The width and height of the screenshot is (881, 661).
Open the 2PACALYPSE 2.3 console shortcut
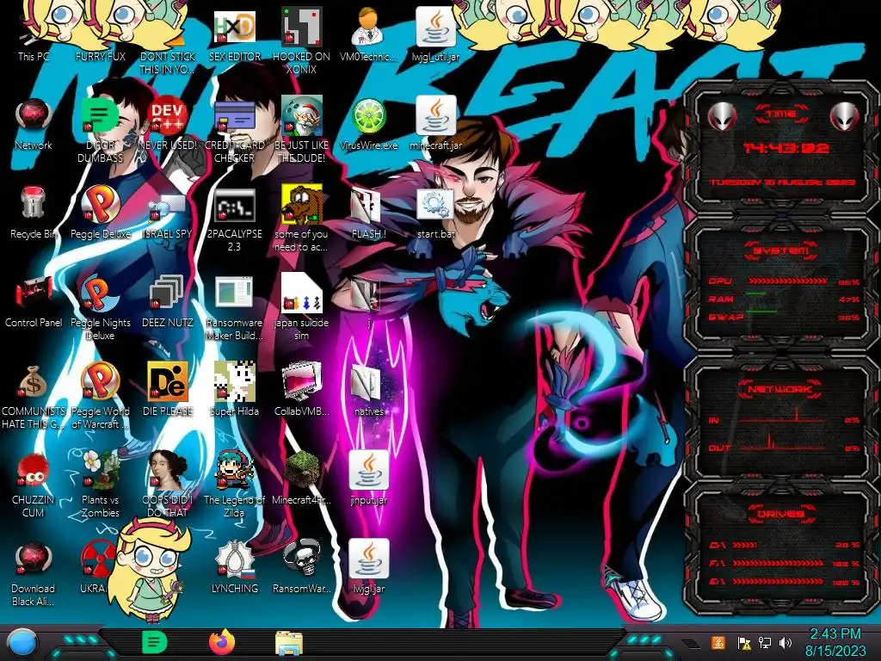pos(235,219)
